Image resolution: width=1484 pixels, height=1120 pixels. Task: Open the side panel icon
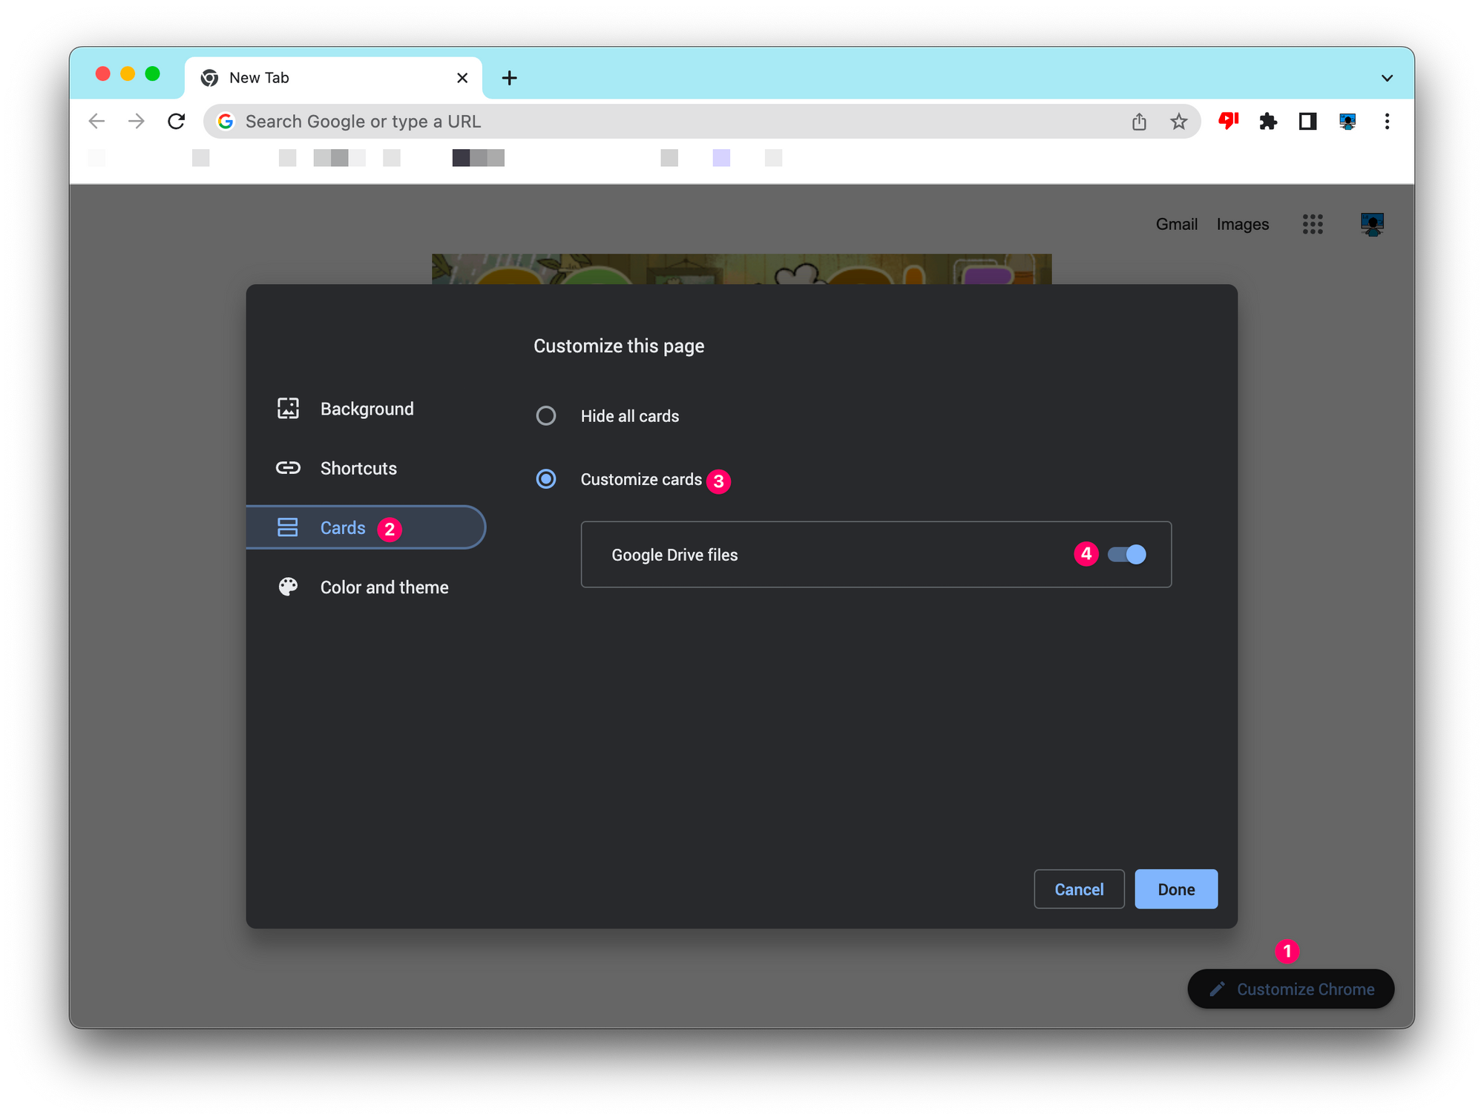click(1307, 122)
